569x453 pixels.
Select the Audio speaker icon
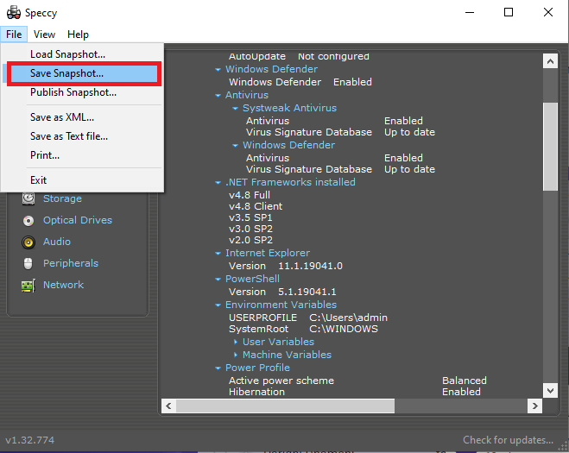click(x=28, y=242)
